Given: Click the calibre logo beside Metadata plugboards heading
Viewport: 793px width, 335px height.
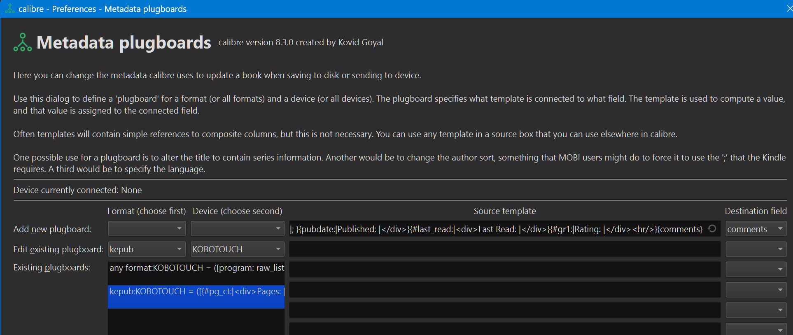Looking at the screenshot, I should [23, 42].
